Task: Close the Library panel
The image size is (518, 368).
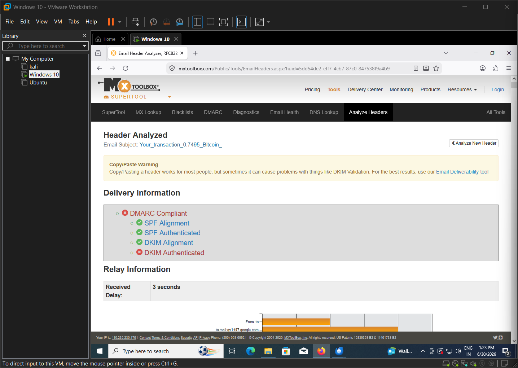Action: point(85,36)
